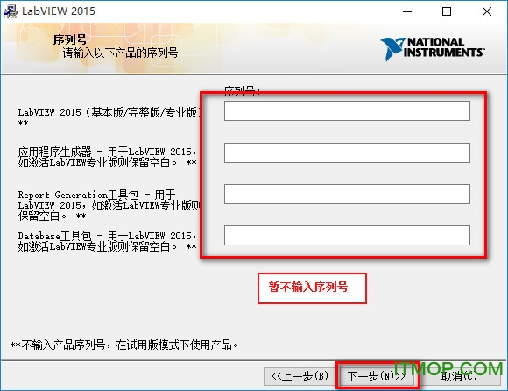
Task: Click the Database toolkit serial number field
Action: click(x=347, y=235)
